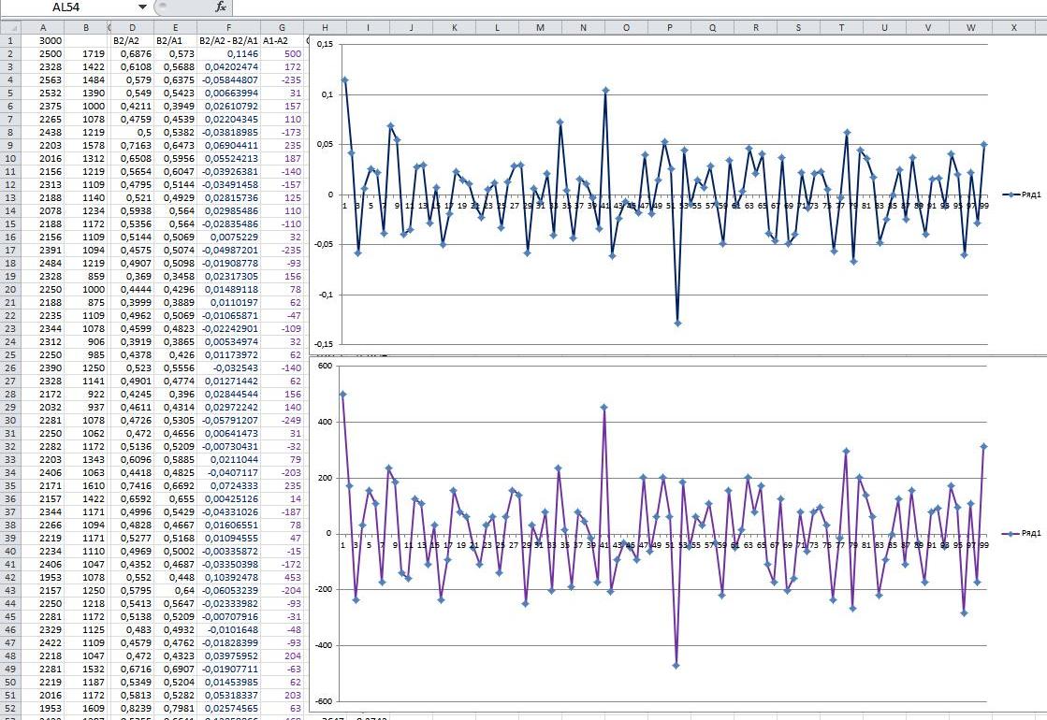1047x720 pixels.
Task: Select column D header
Action: click(x=132, y=27)
